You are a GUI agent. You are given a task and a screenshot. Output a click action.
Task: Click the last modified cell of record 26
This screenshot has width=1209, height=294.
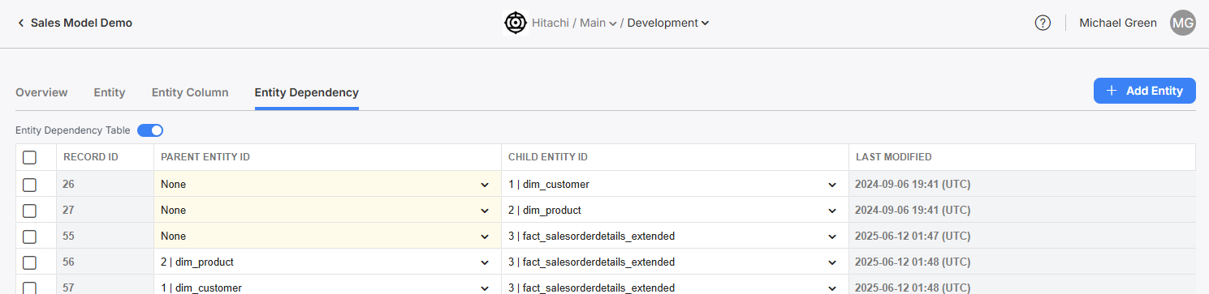point(1022,185)
